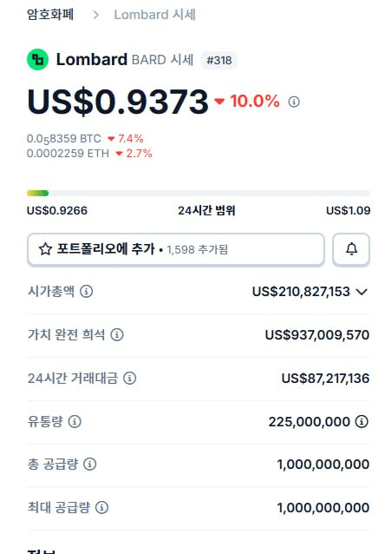Click info icon after 225,000,000 value
Screen dimensions: 385x554
tap(362, 421)
